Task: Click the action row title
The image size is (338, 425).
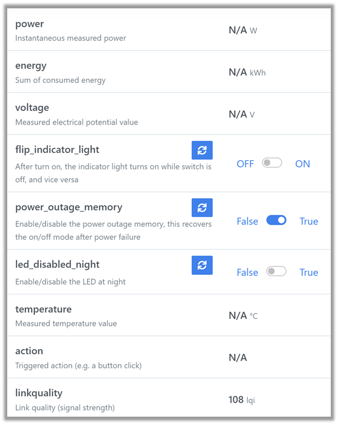Action: pyautogui.click(x=29, y=351)
